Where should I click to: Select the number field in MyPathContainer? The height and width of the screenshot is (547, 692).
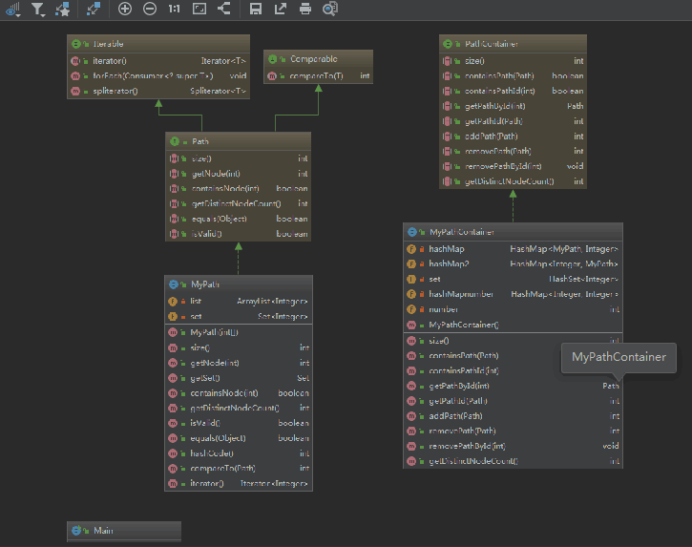(513, 309)
